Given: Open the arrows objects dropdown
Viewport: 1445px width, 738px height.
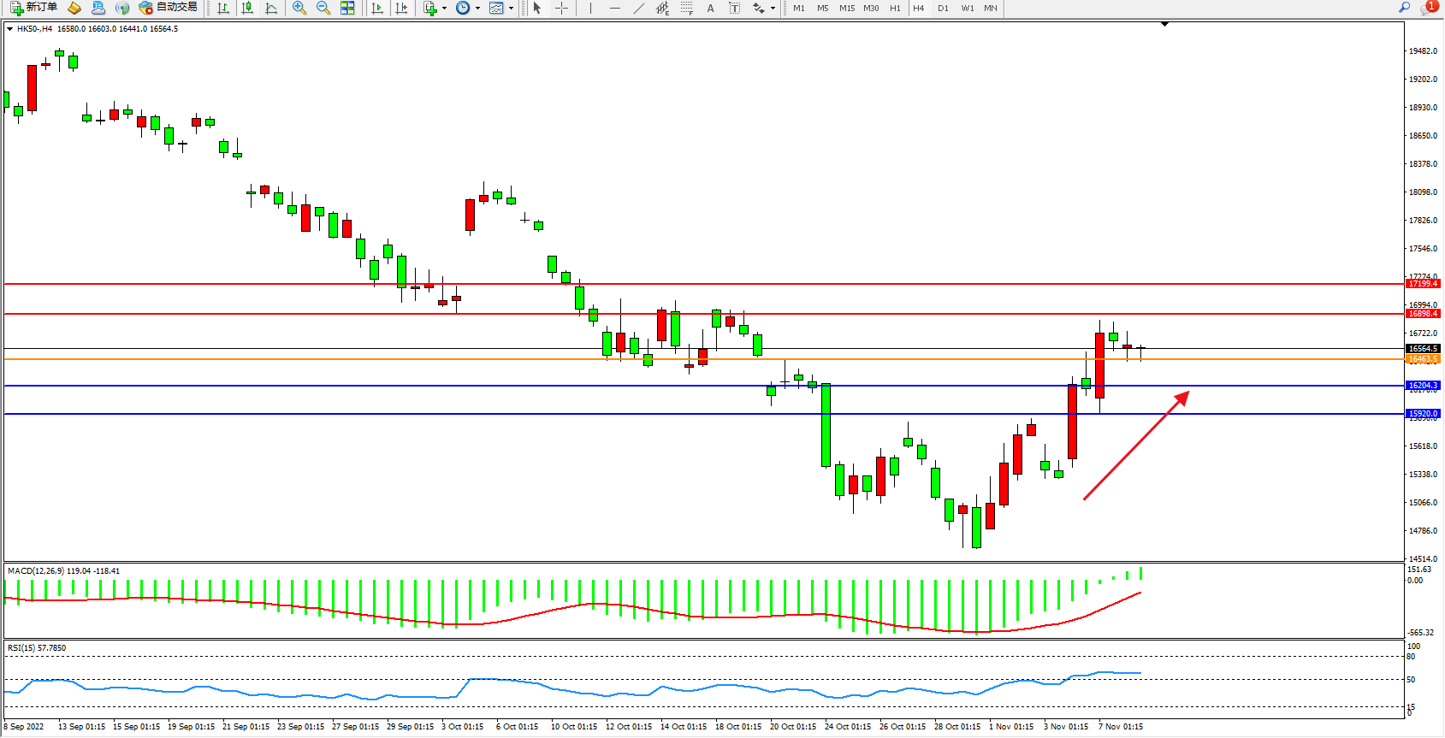Looking at the screenshot, I should [773, 9].
